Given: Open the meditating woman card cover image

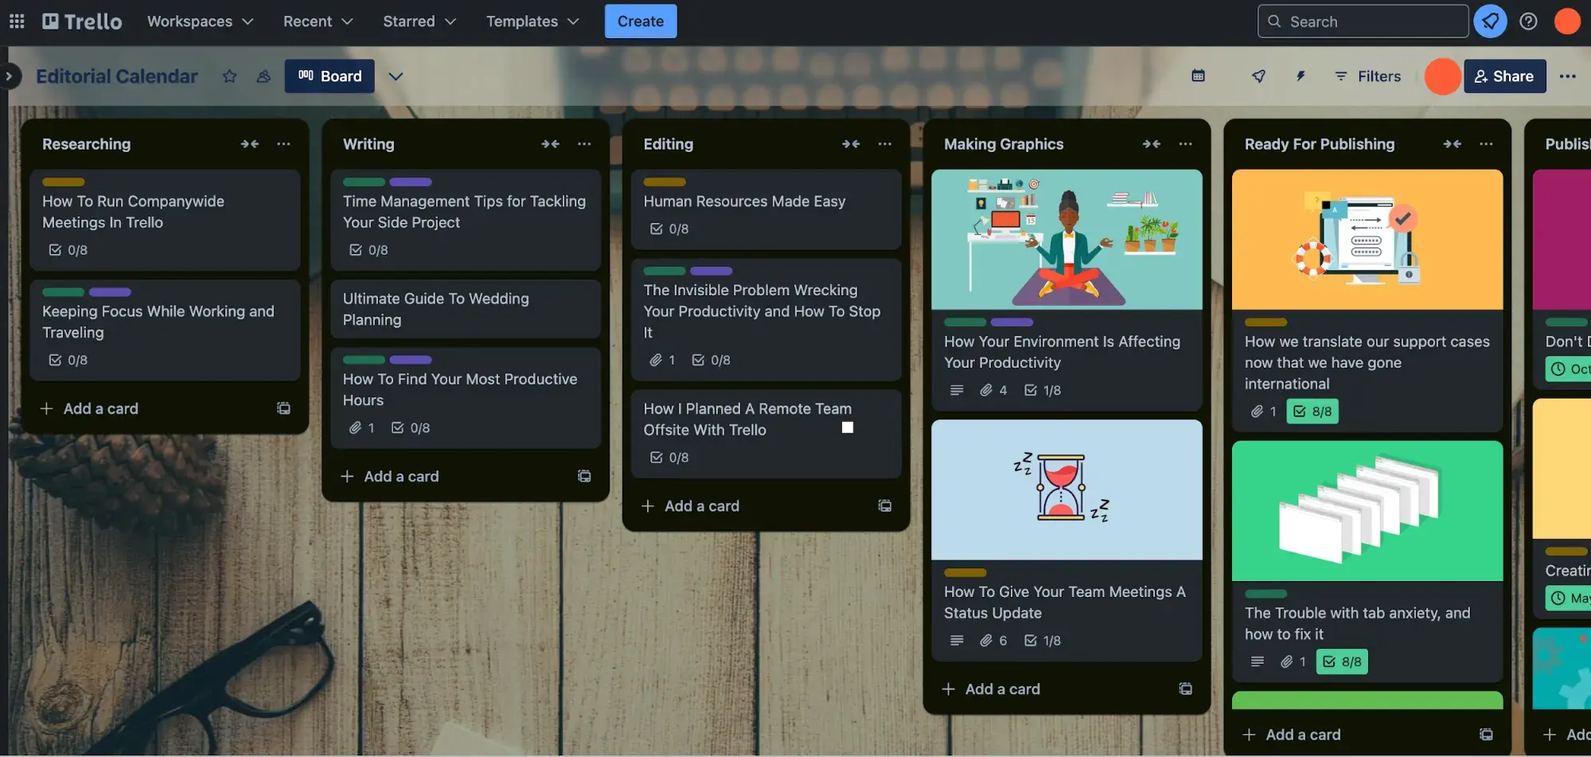Looking at the screenshot, I should pos(1067,240).
